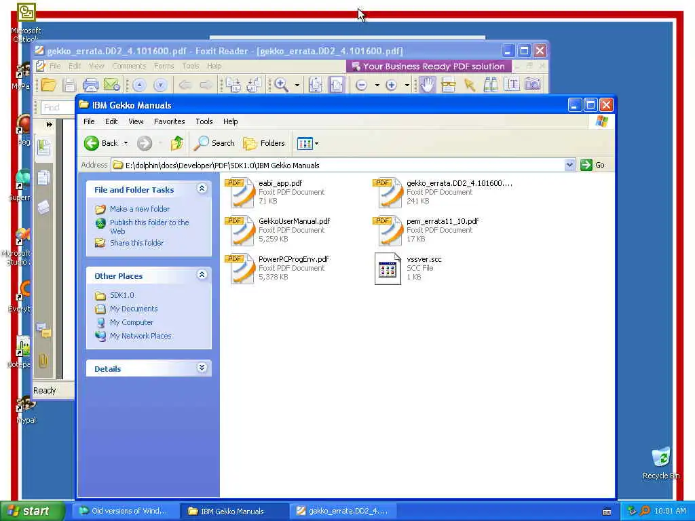
Task: Click the Zoom in plus icon in Foxit Reader
Action: 391,85
